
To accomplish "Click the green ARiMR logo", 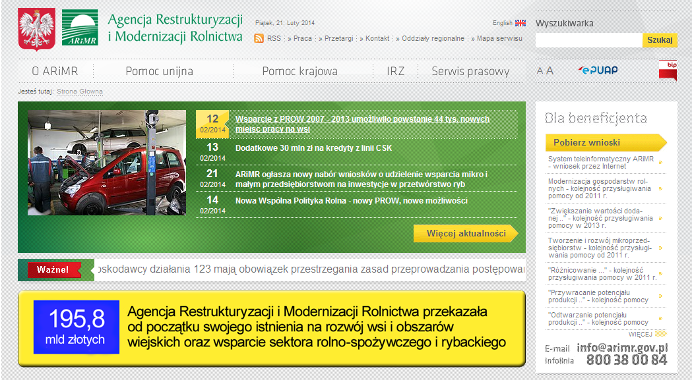I will click(x=80, y=28).
